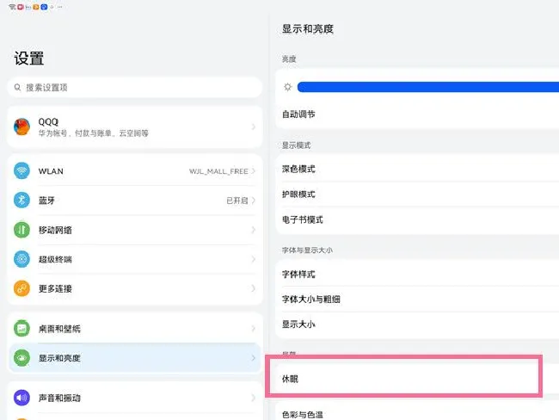Click the 已开启 Bluetooth status
This screenshot has width=559, height=420.
pyautogui.click(x=237, y=201)
